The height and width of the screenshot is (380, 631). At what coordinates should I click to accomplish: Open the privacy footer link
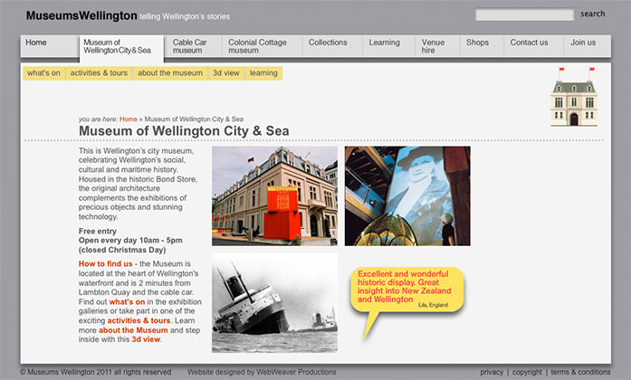pyautogui.click(x=492, y=373)
